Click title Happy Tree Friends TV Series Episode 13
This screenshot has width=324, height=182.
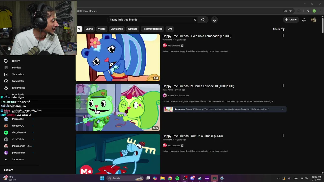[198, 86]
